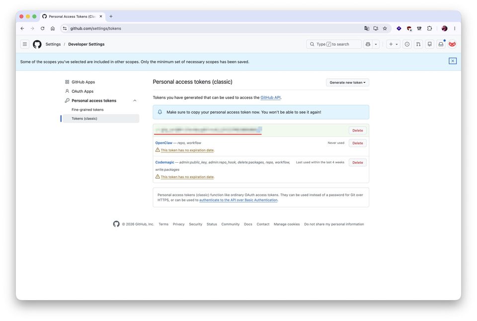
Task: Click the Settings breadcrumb link
Action: click(53, 44)
